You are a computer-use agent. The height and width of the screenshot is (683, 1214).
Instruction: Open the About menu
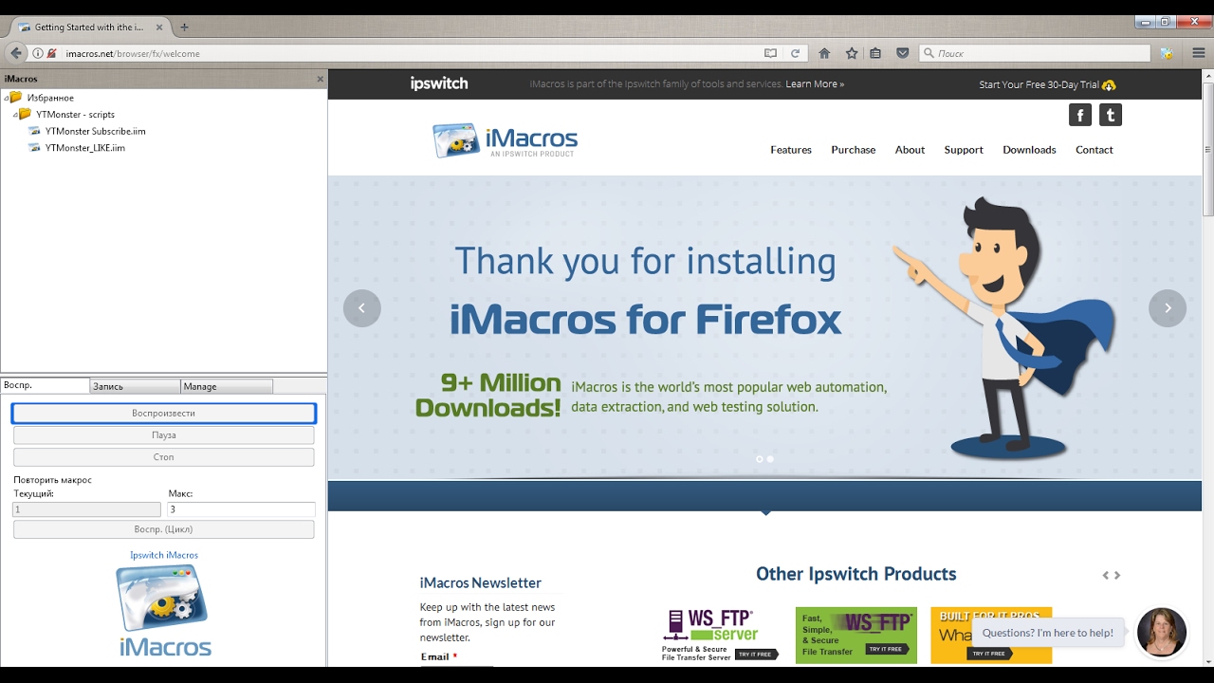coord(910,150)
